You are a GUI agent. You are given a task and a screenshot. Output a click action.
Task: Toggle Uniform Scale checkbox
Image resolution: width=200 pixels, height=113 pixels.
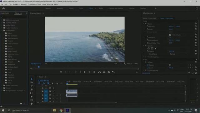pos(170,35)
